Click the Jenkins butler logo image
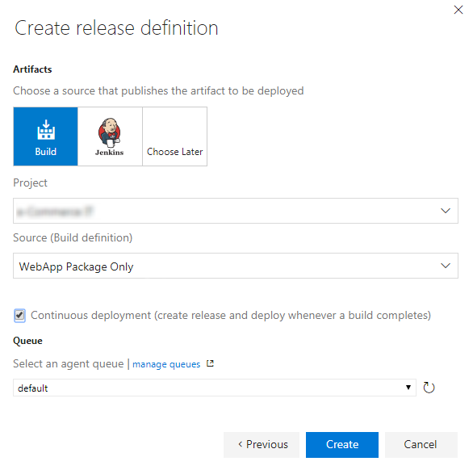Viewport: 473px width, 474px height. tap(110, 132)
